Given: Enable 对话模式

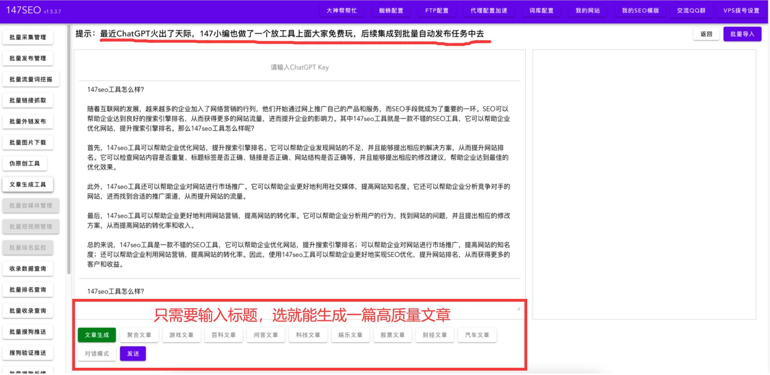Looking at the screenshot, I should pyautogui.click(x=96, y=353).
